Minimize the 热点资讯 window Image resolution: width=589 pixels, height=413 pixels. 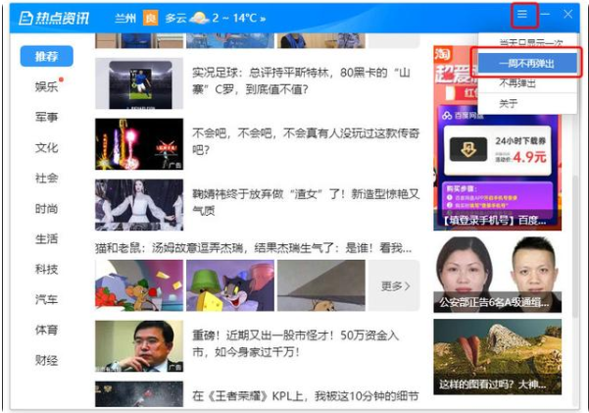click(546, 16)
